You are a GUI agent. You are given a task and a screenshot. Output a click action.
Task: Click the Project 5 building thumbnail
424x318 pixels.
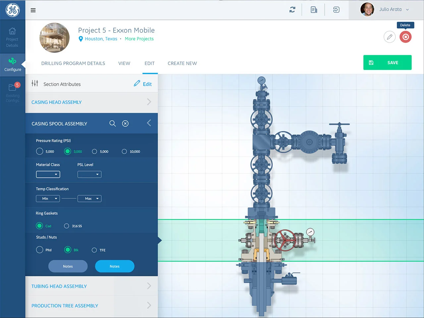coord(55,38)
